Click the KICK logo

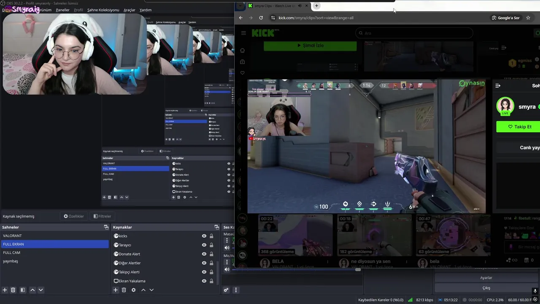point(263,33)
